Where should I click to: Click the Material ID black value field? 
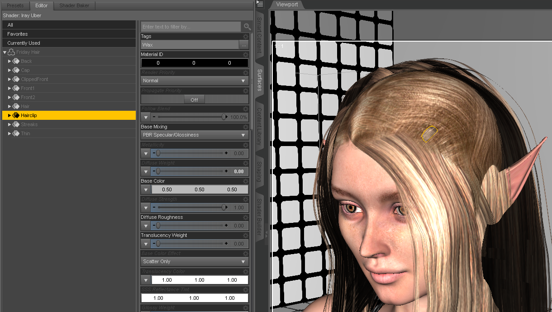[x=195, y=63]
